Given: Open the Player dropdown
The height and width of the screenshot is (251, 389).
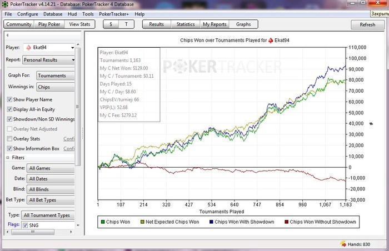Looking at the screenshot, I should (49, 47).
